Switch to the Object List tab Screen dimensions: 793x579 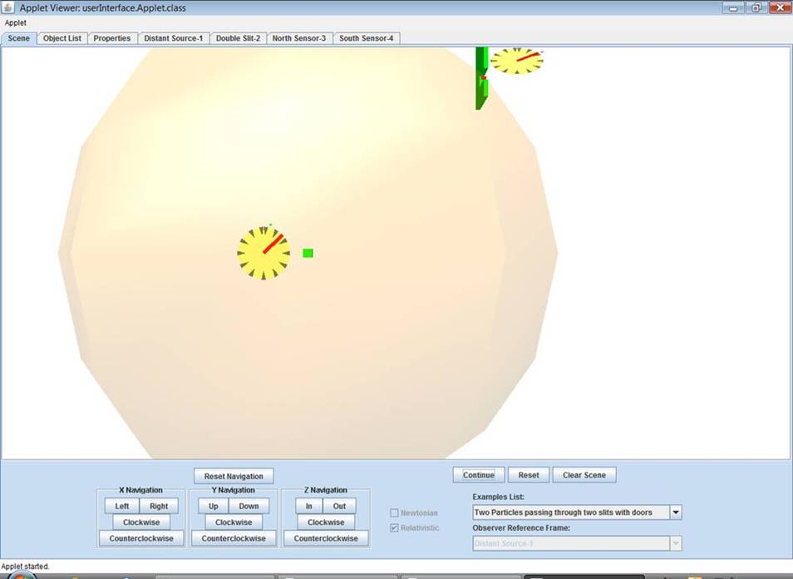(62, 37)
